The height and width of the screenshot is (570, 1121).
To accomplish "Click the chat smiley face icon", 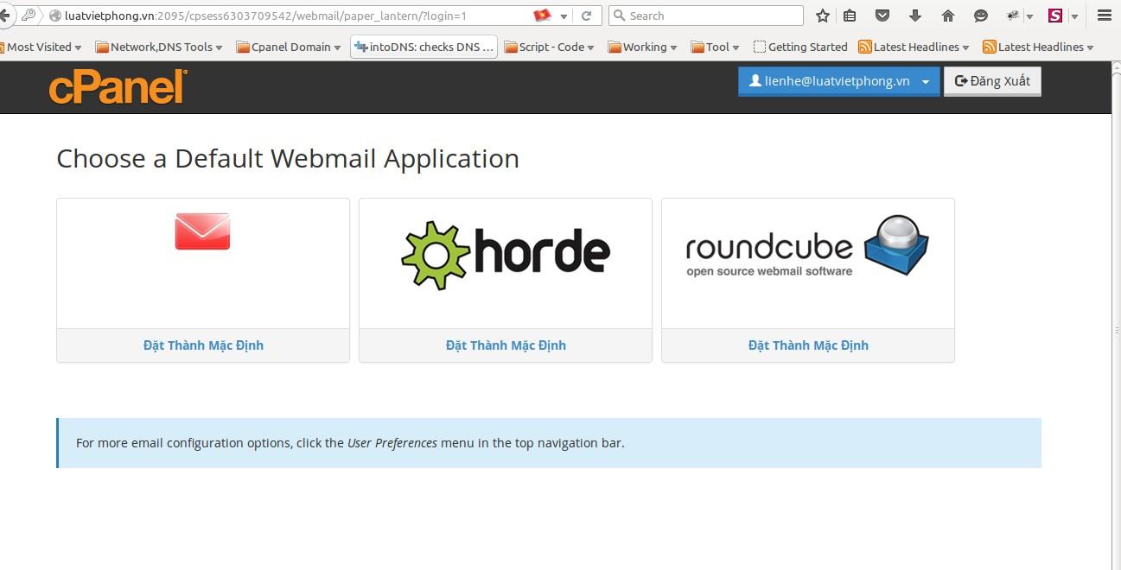I will click(980, 16).
